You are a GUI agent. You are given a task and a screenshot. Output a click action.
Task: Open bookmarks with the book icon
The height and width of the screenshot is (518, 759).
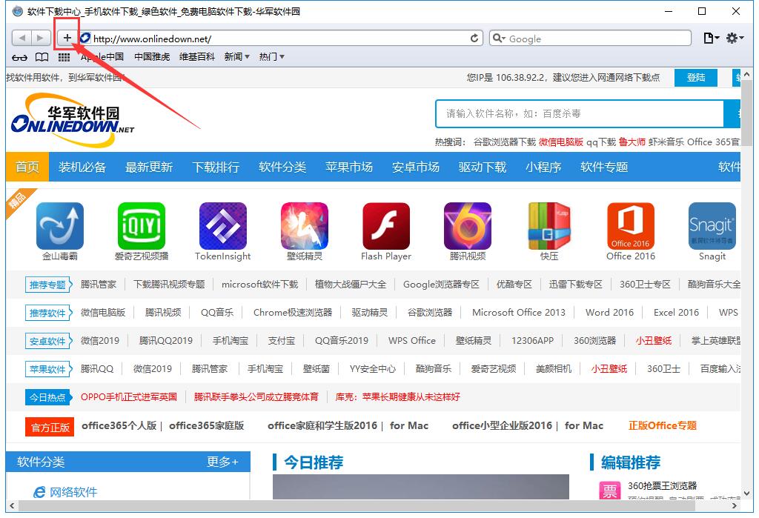point(41,56)
